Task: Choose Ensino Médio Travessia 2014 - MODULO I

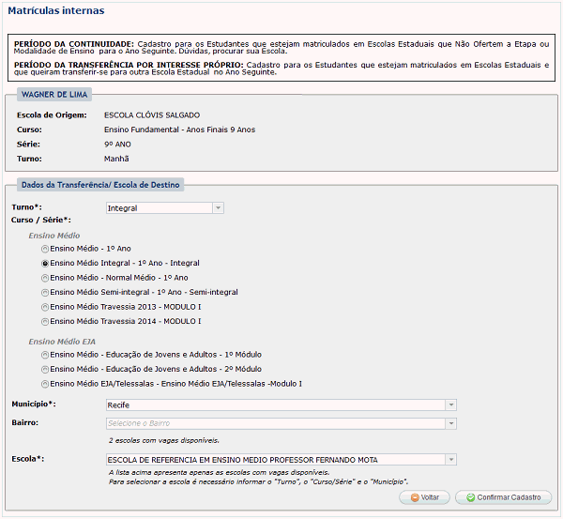Action: 45,322
